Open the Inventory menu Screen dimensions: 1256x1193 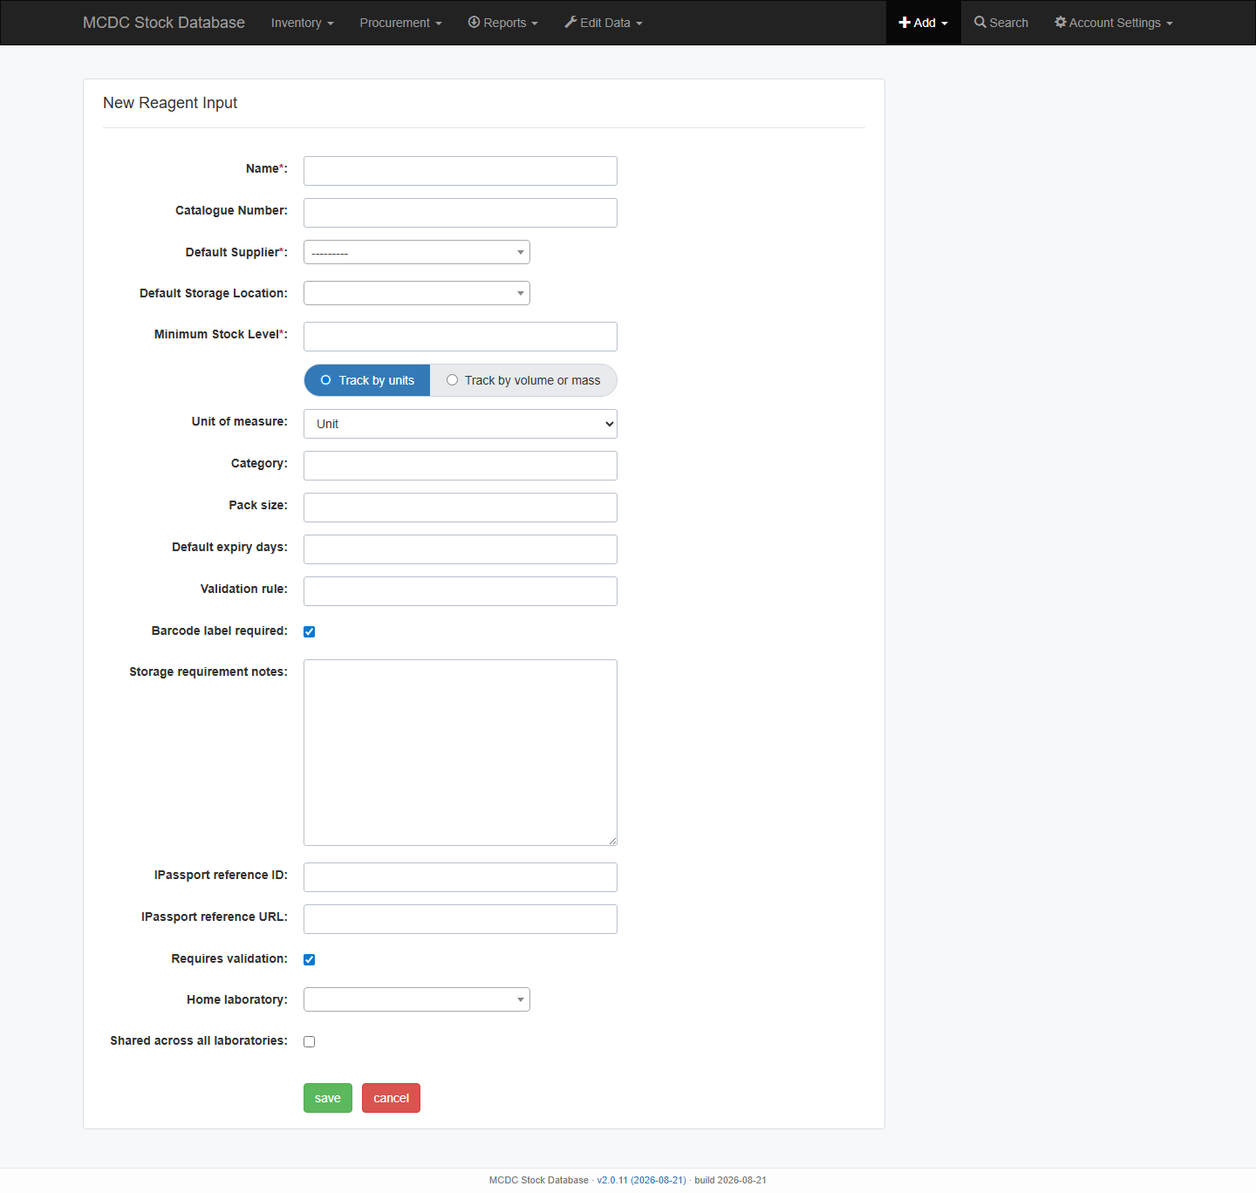(303, 23)
